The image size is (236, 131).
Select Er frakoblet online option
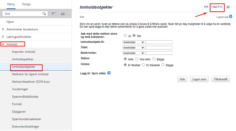pos(143,65)
